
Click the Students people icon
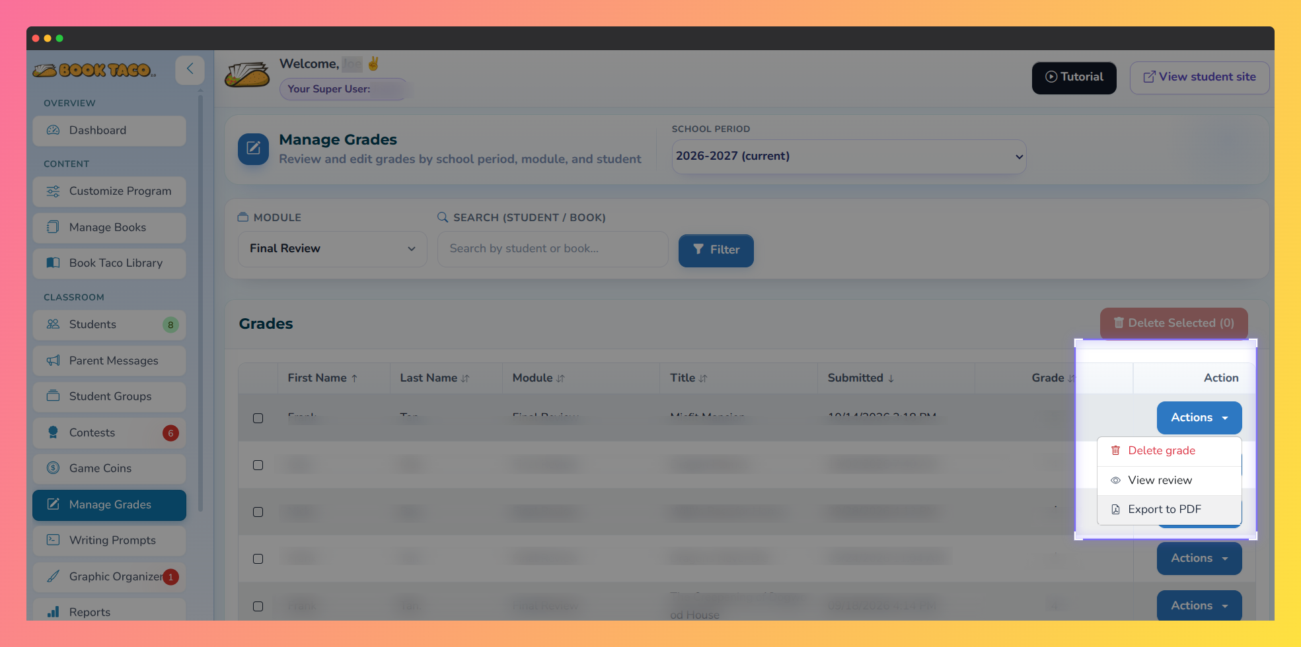(53, 324)
